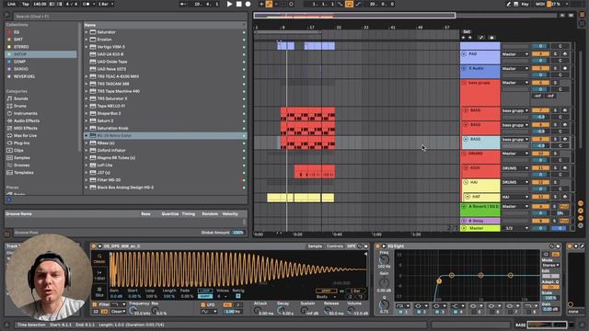
Task: Click the browser search field
Action: 130,17
